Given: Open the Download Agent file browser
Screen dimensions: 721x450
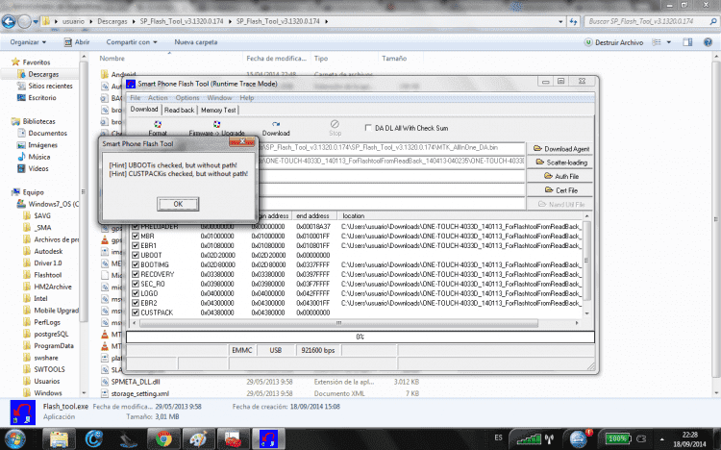Looking at the screenshot, I should click(x=560, y=149).
